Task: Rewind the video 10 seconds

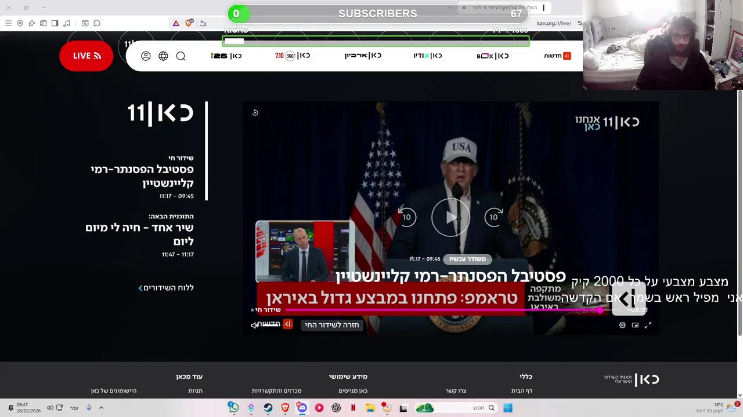Action: pos(406,217)
